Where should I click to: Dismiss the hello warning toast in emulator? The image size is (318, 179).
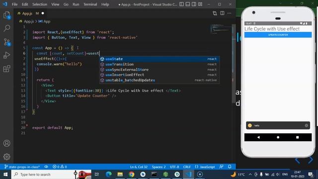[307, 126]
